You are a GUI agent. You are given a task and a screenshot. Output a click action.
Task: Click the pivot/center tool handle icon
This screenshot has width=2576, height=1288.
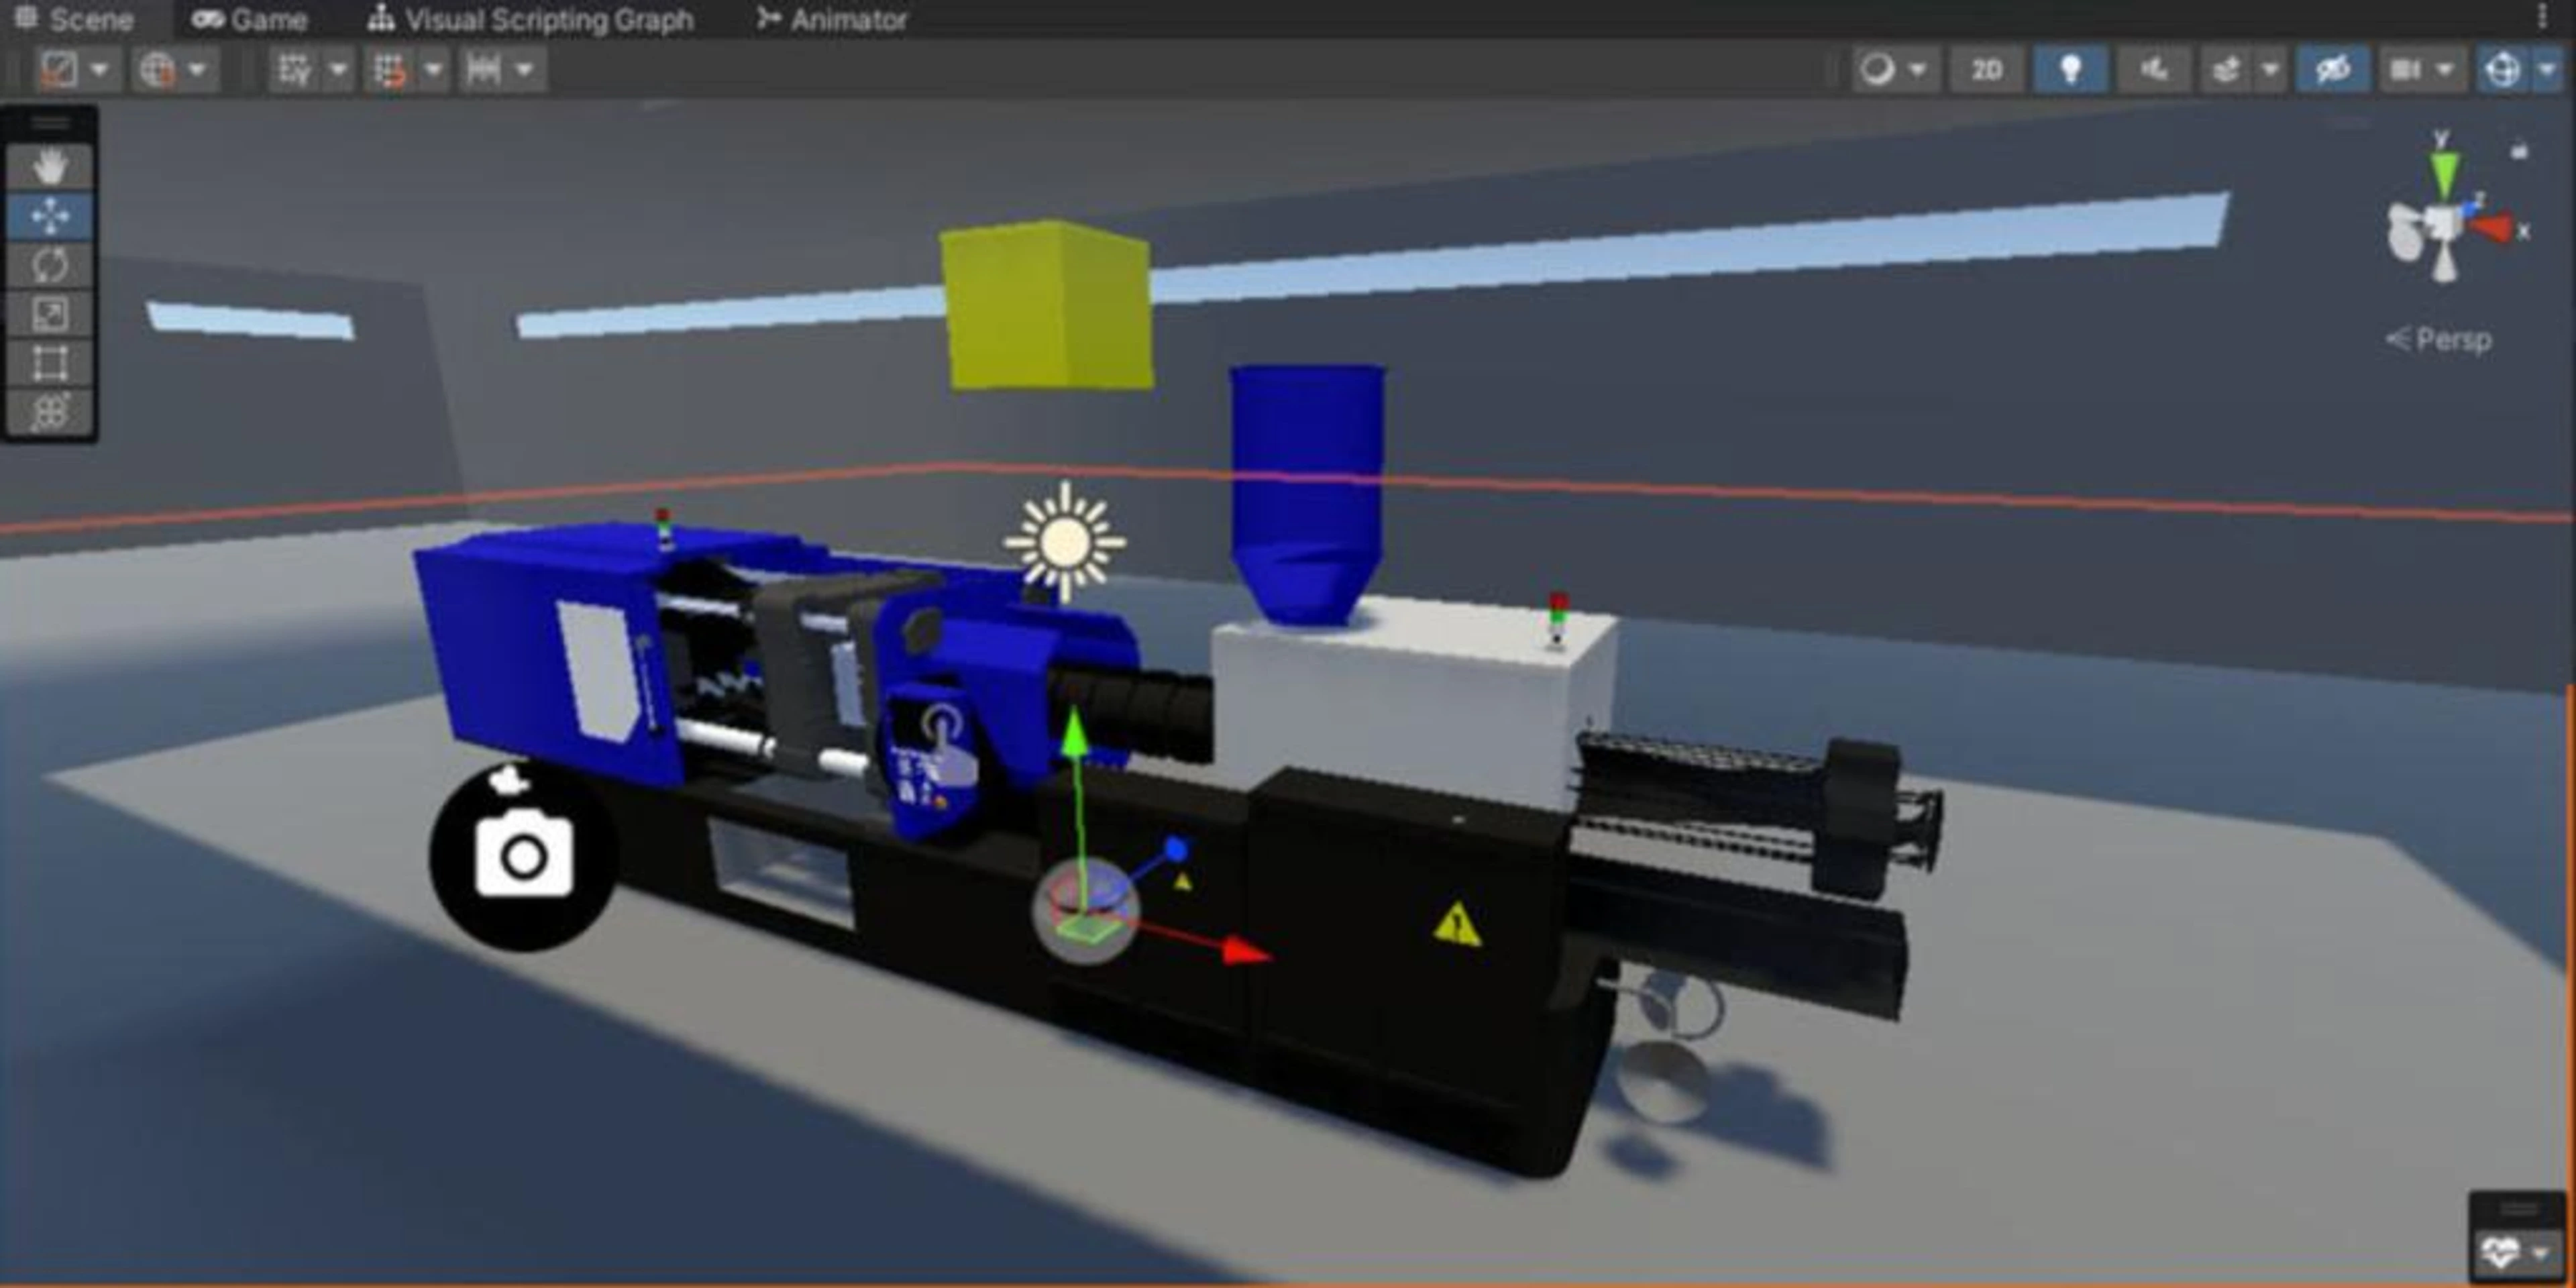(x=59, y=69)
